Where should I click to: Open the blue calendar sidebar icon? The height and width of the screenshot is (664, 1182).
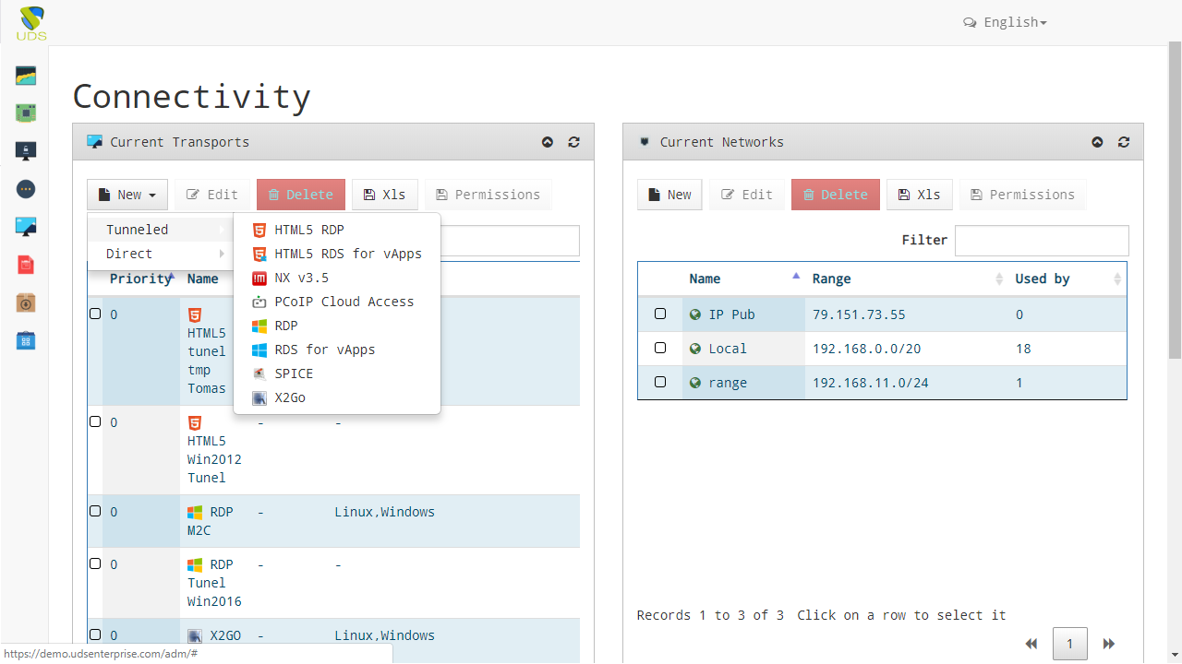coord(26,341)
